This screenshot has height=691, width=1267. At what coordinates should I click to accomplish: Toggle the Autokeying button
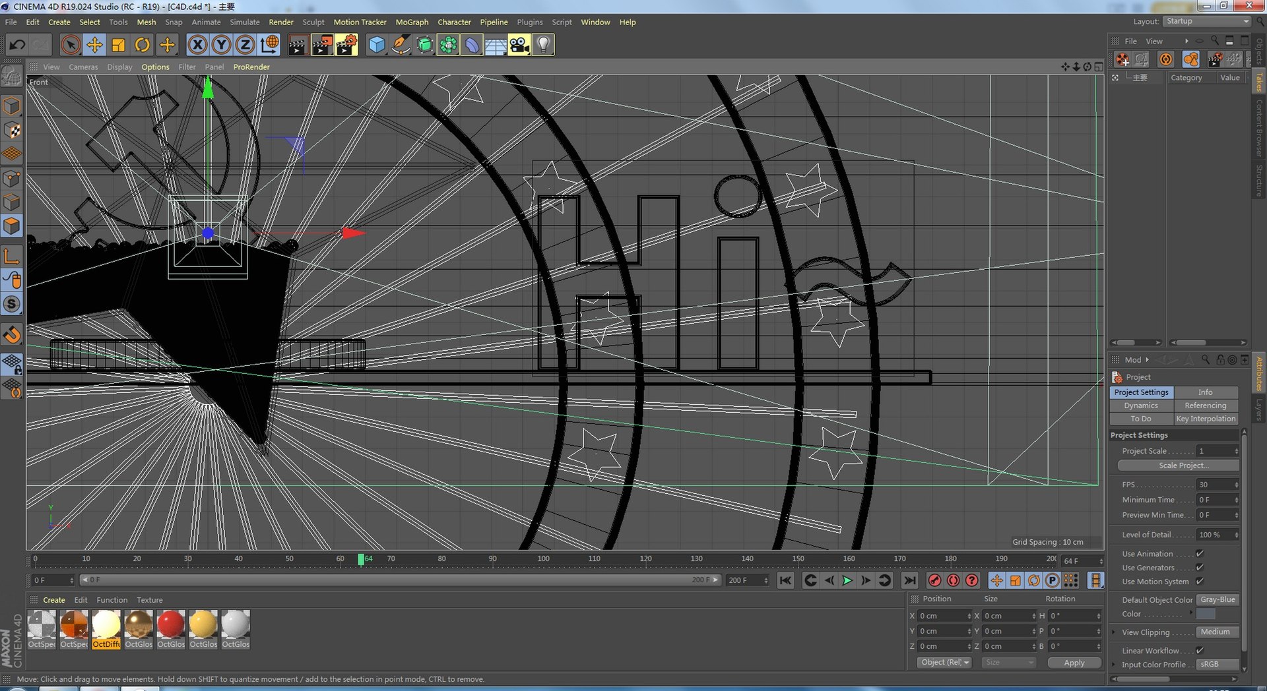pyautogui.click(x=953, y=580)
